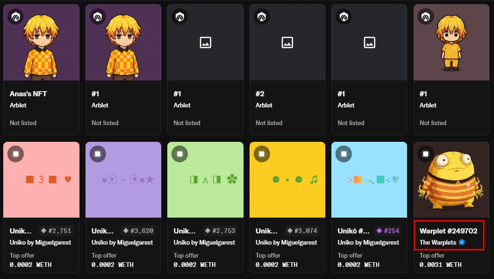Click the image placeholder icon on Arblet #2
Screen dimensions: 494x279
pos(287,43)
